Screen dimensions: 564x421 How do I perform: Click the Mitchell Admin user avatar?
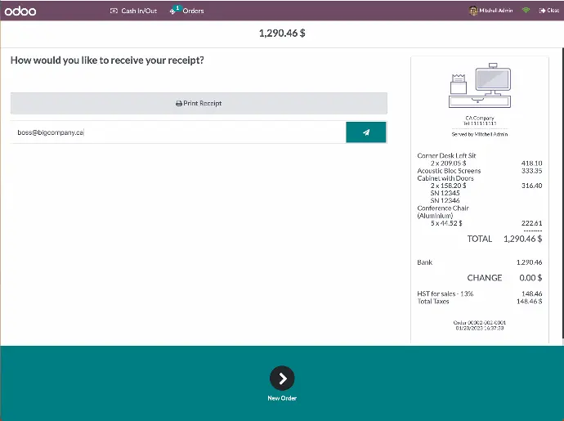click(x=473, y=11)
